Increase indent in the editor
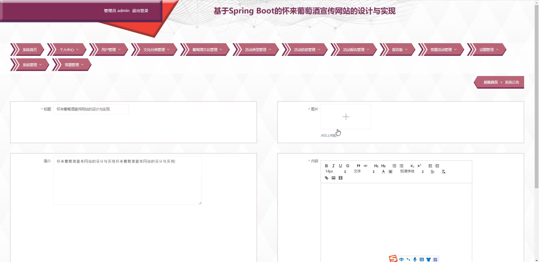 [437, 166]
